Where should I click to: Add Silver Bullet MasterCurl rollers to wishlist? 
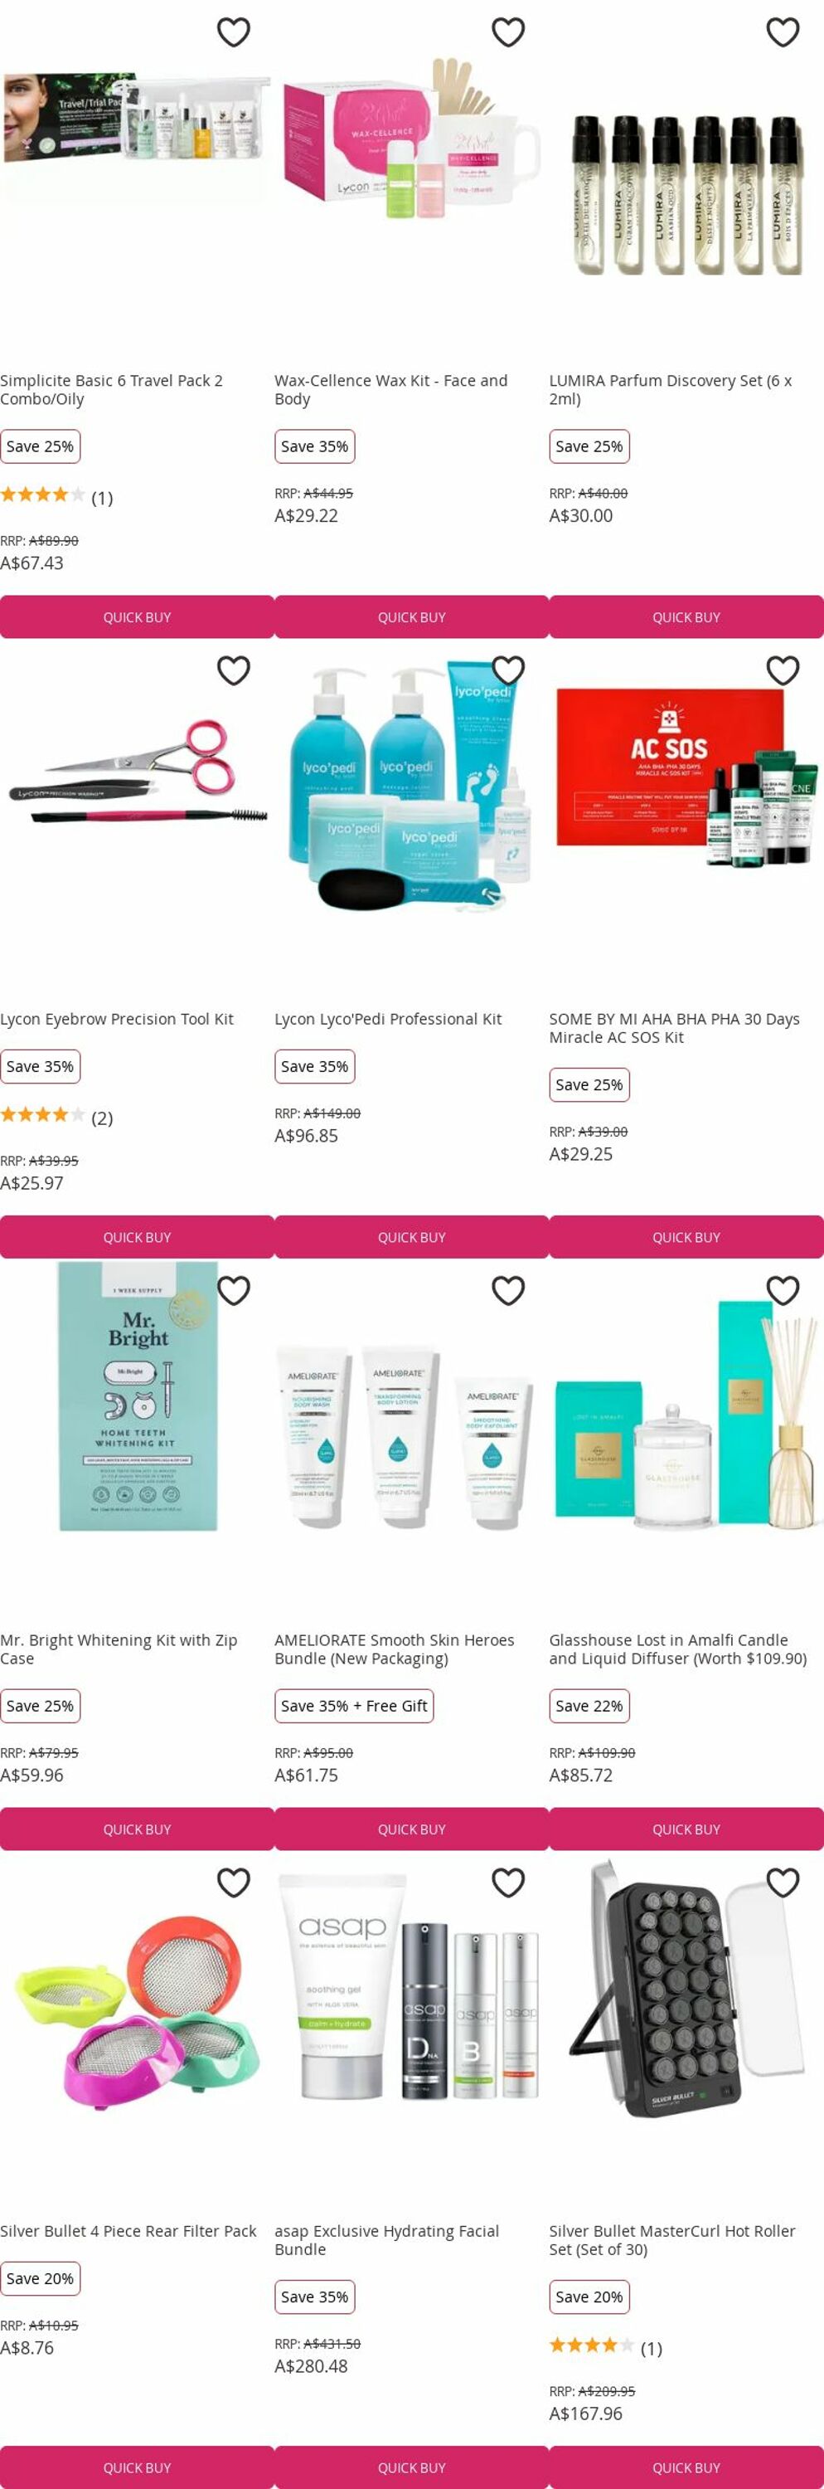783,1883
